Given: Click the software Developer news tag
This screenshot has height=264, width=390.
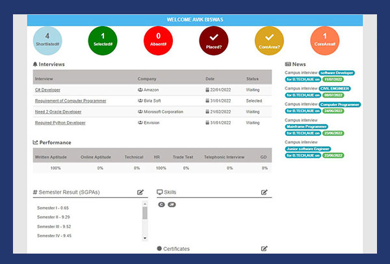Looking at the screenshot, I should [337, 73].
